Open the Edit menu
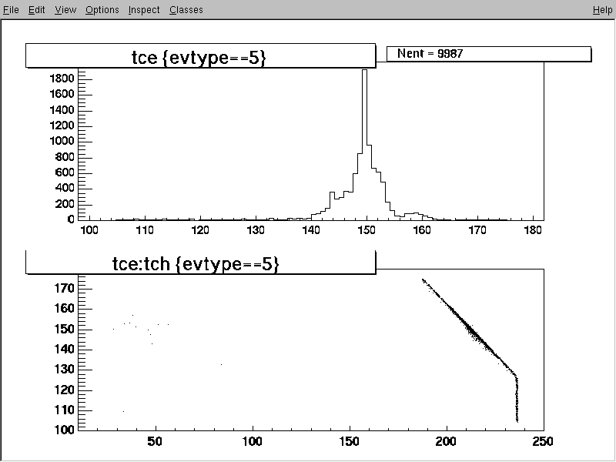The image size is (616, 462). click(36, 10)
